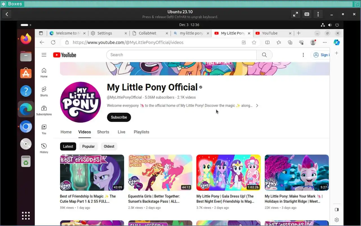Open the Gala Dress Up video thumbnail

(228, 173)
